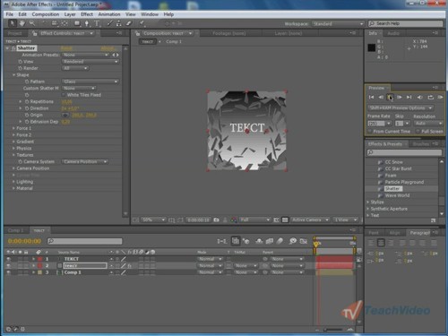Click the current time 0:00:00:00 display

coord(24,241)
